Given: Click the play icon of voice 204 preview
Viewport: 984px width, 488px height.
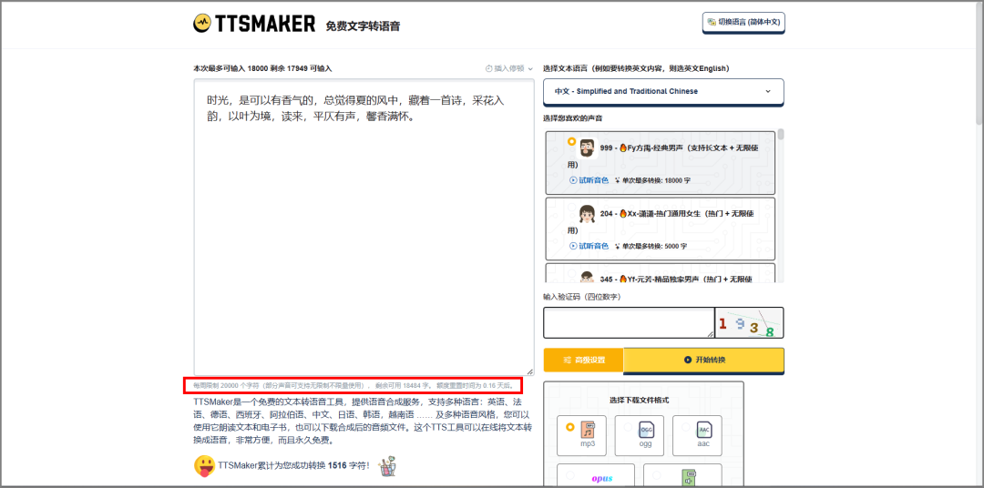Looking at the screenshot, I should point(573,246).
